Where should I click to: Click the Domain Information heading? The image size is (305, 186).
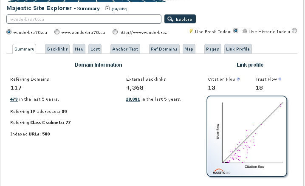point(99,65)
